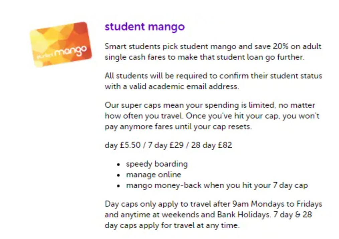Click the "mango money-back" list item text
Viewport: 339px width, 239px height.
click(x=216, y=186)
